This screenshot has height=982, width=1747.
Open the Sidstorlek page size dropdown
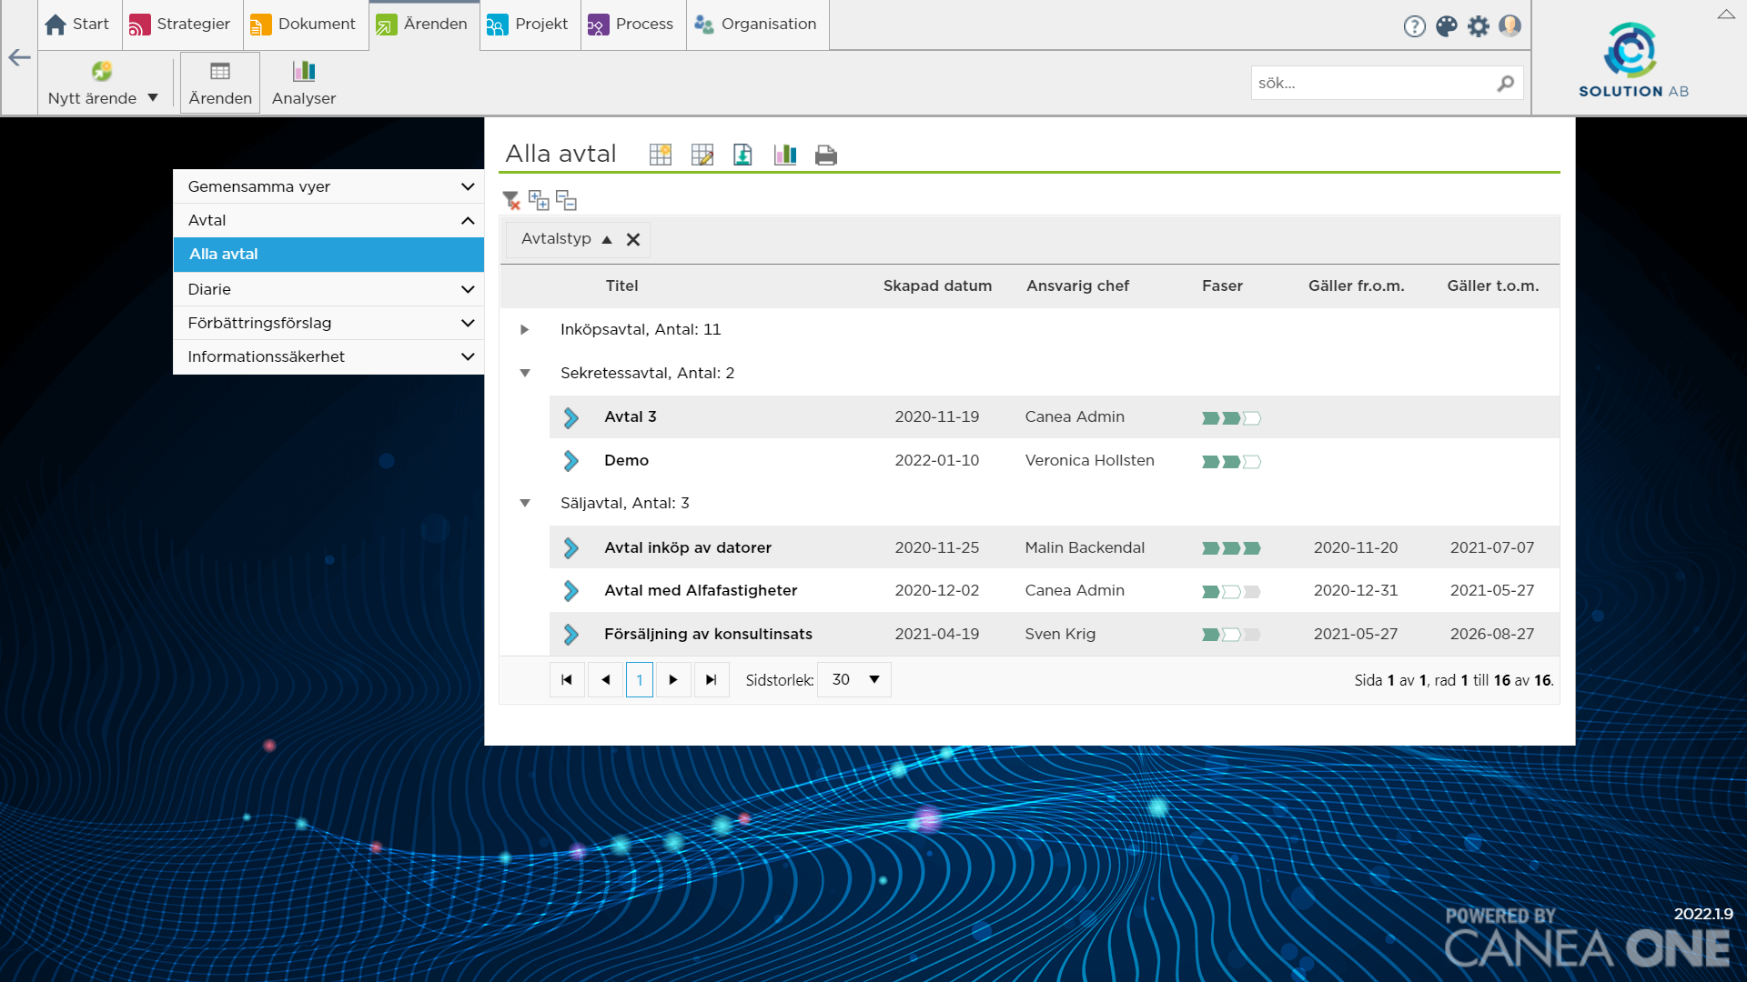(x=854, y=679)
